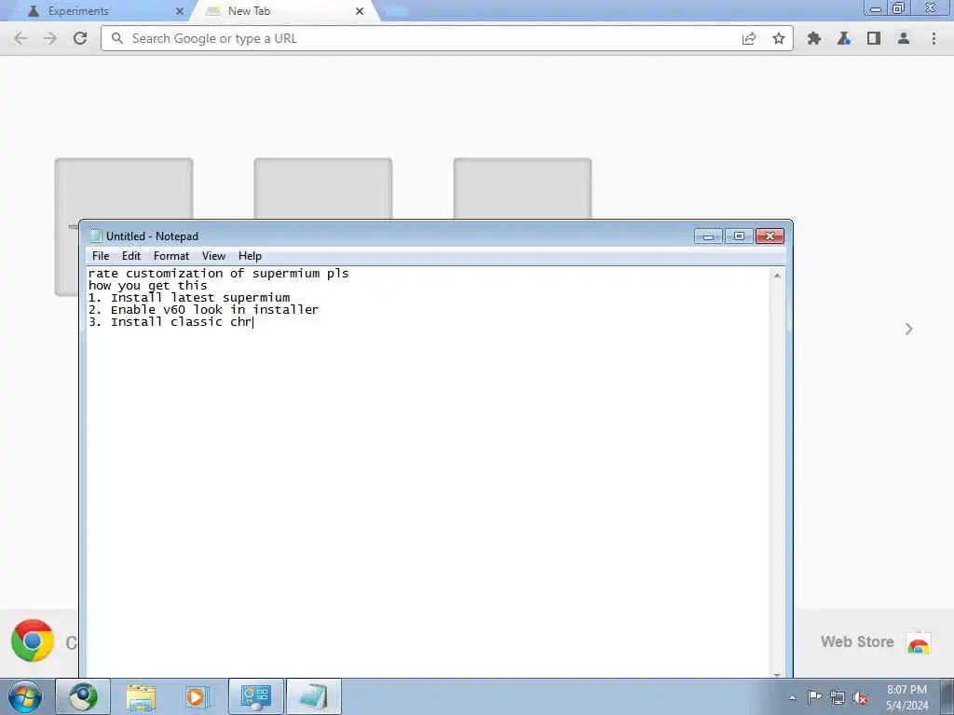Select the New Tab tab

[x=286, y=11]
